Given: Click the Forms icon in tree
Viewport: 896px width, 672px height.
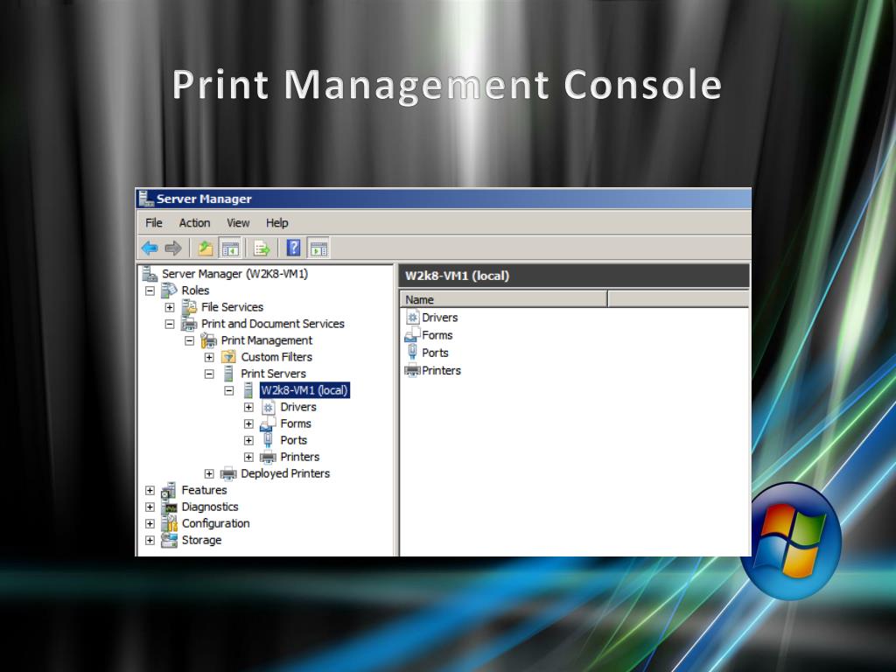Looking at the screenshot, I should pos(268,423).
